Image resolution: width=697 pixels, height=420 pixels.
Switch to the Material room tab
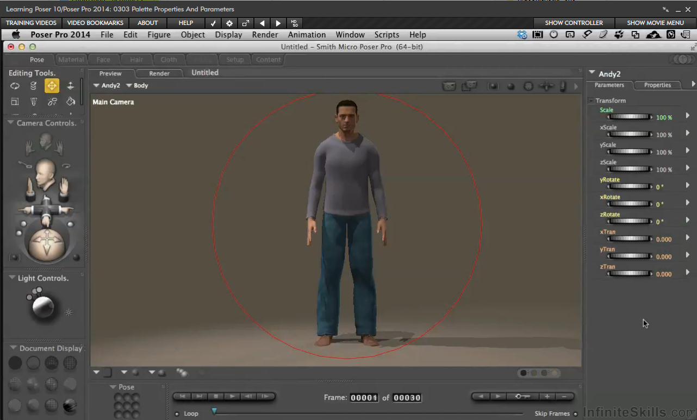(71, 60)
